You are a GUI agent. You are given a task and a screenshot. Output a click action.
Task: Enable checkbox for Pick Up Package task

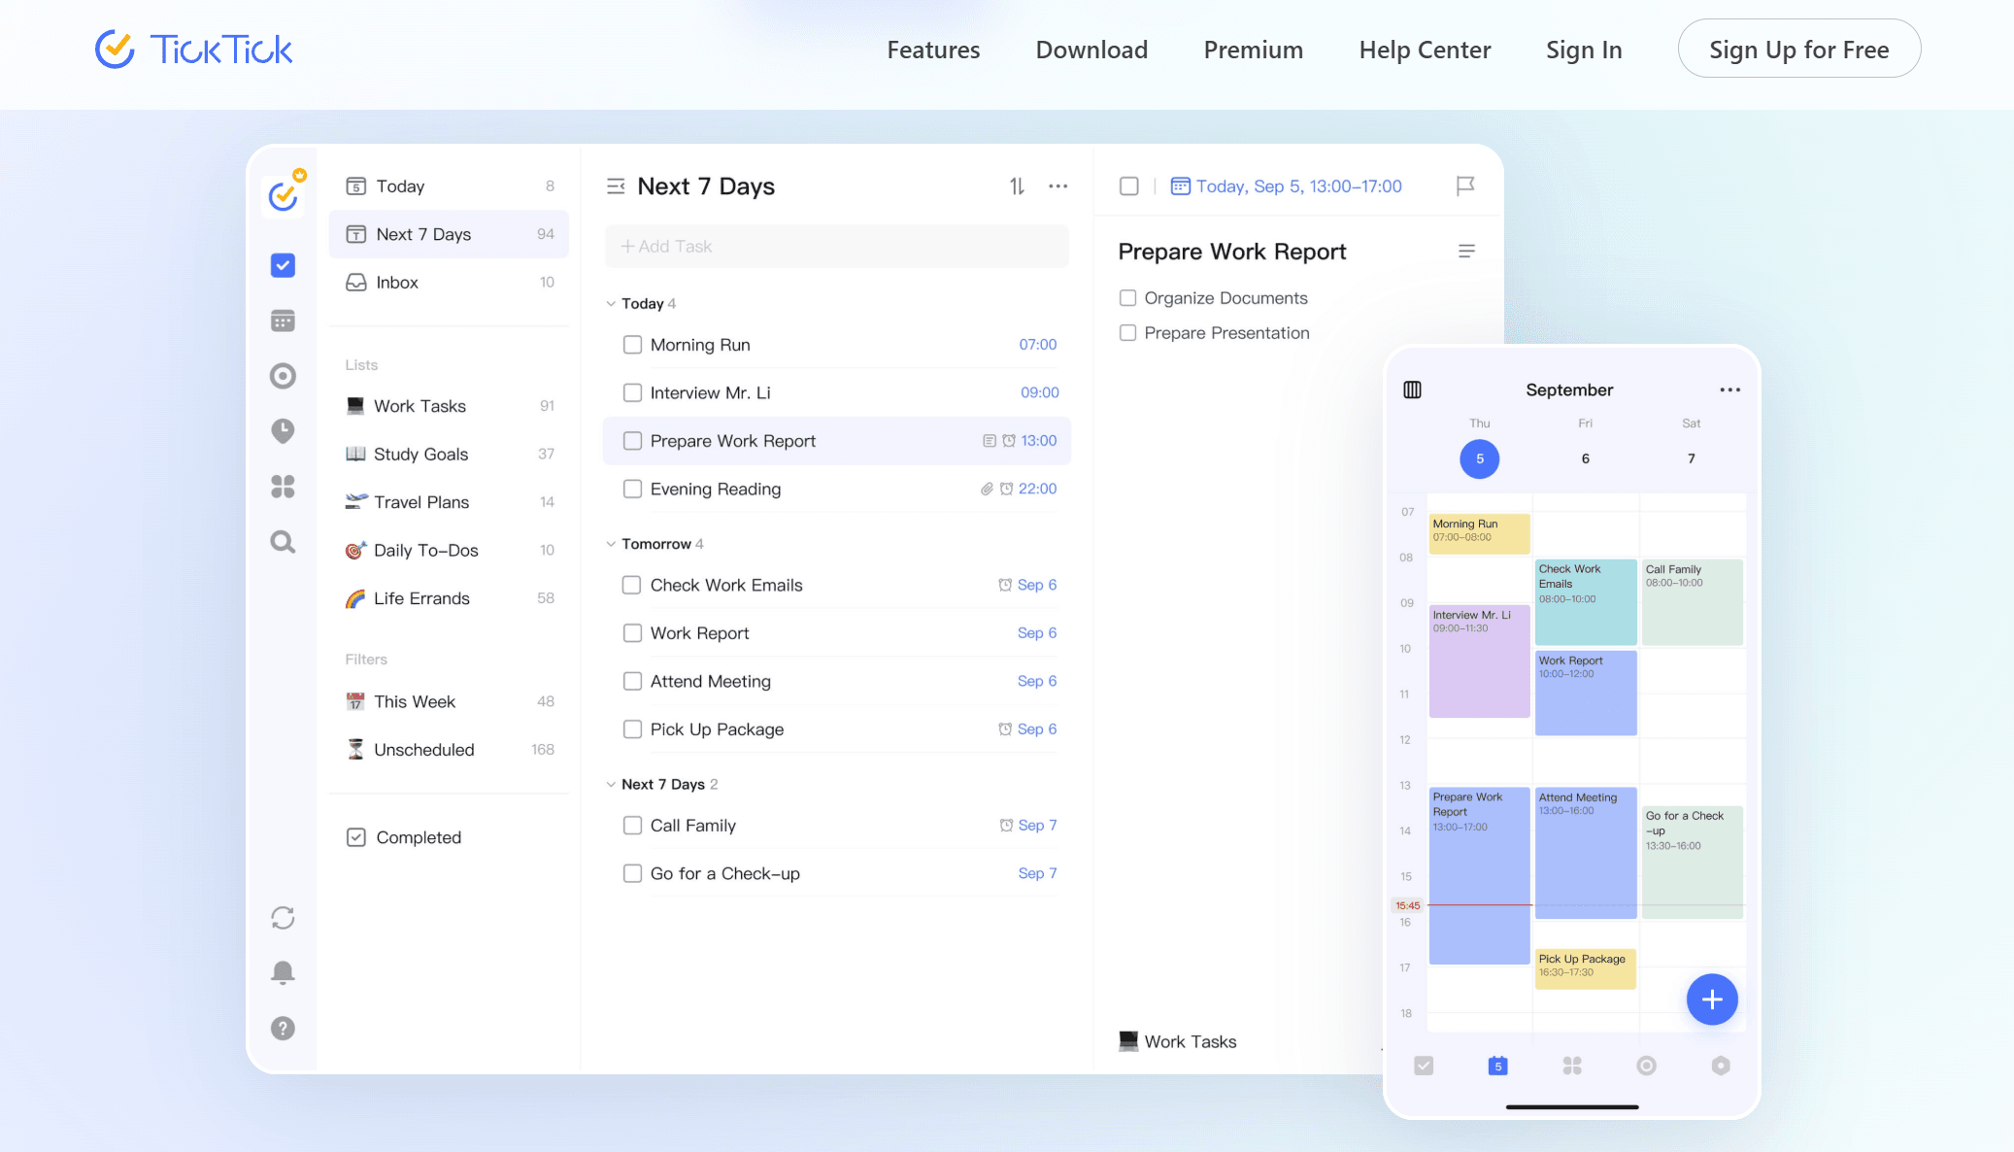pyautogui.click(x=632, y=728)
